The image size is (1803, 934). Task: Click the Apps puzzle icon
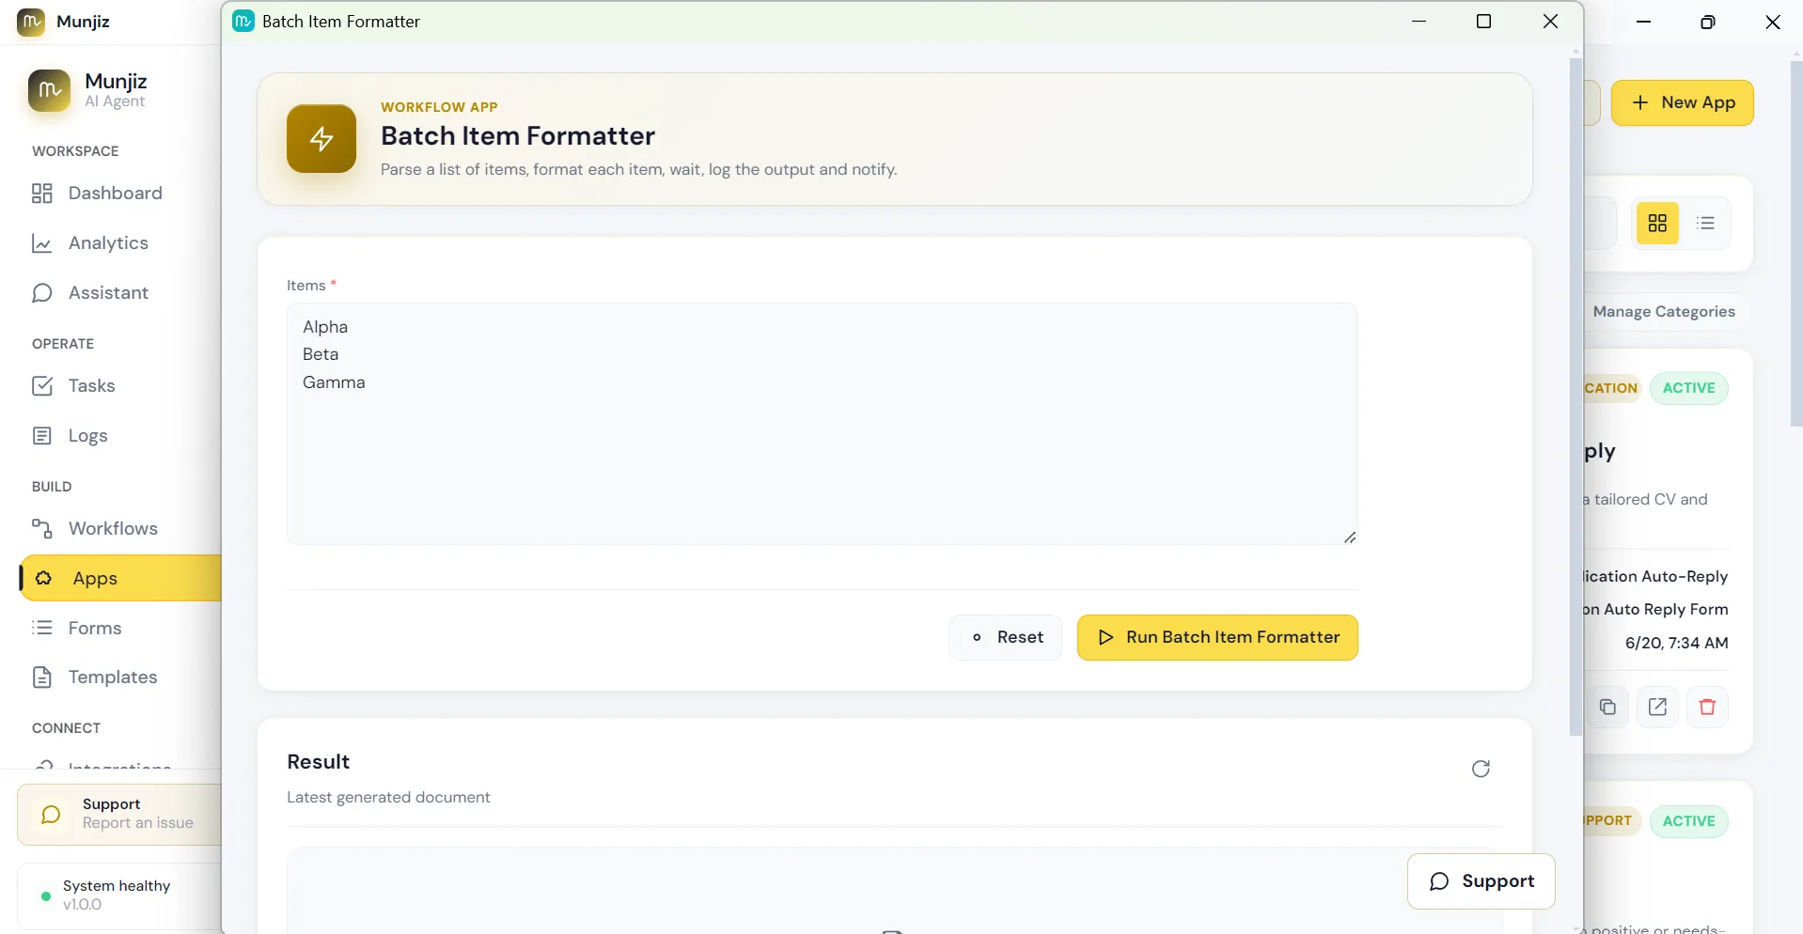pyautogui.click(x=43, y=578)
